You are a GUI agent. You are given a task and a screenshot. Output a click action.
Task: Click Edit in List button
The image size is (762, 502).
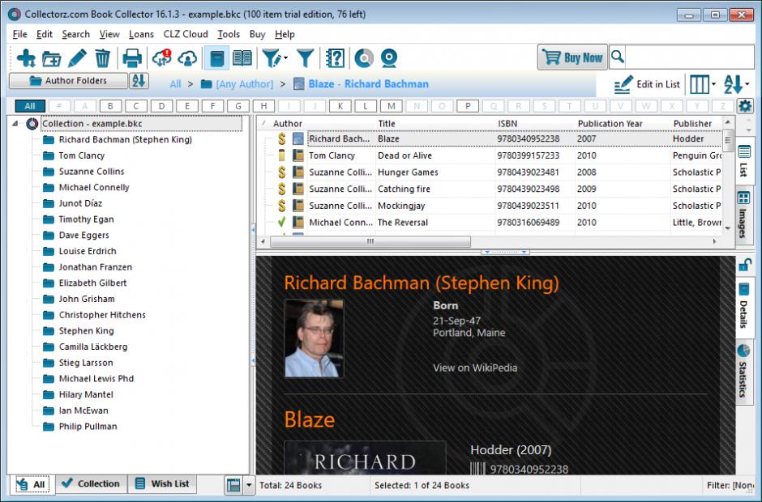(x=647, y=84)
